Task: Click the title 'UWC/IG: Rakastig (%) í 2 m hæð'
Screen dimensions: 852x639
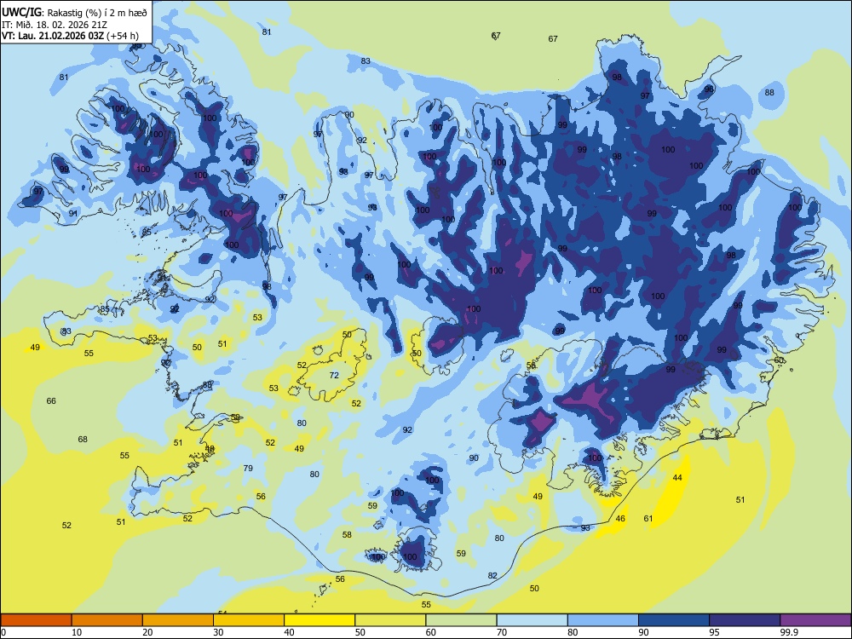Action: (74, 13)
